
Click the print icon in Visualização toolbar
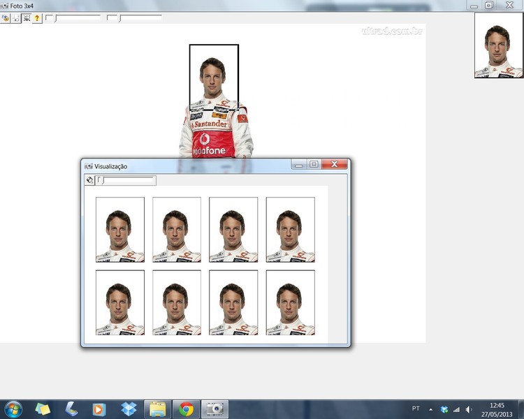click(89, 180)
